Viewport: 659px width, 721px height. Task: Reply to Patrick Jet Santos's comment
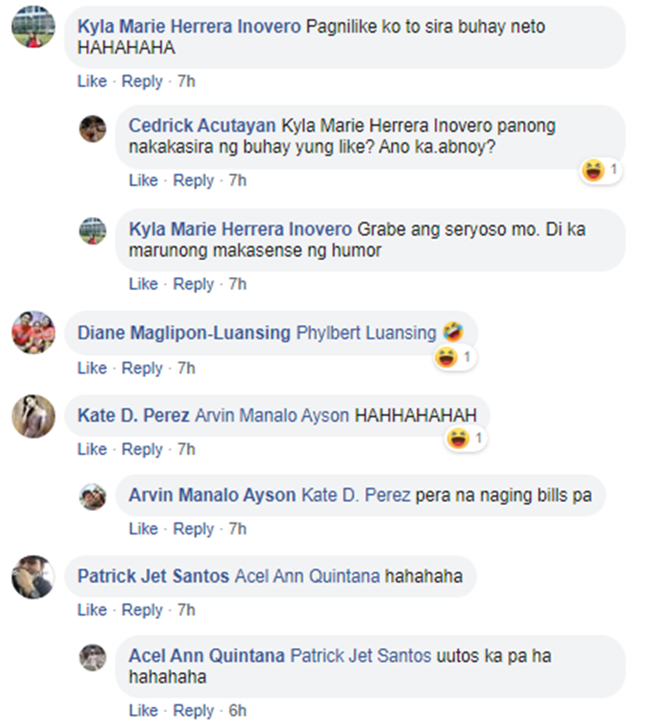pos(141,610)
